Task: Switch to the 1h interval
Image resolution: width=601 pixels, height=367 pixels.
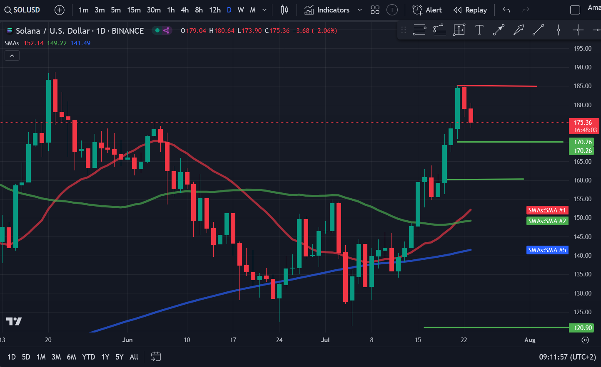Action: click(x=171, y=10)
